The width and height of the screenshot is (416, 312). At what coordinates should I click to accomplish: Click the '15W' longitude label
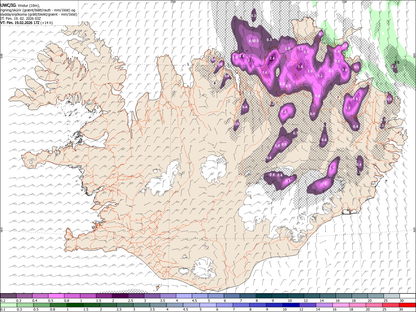[x=344, y=2]
